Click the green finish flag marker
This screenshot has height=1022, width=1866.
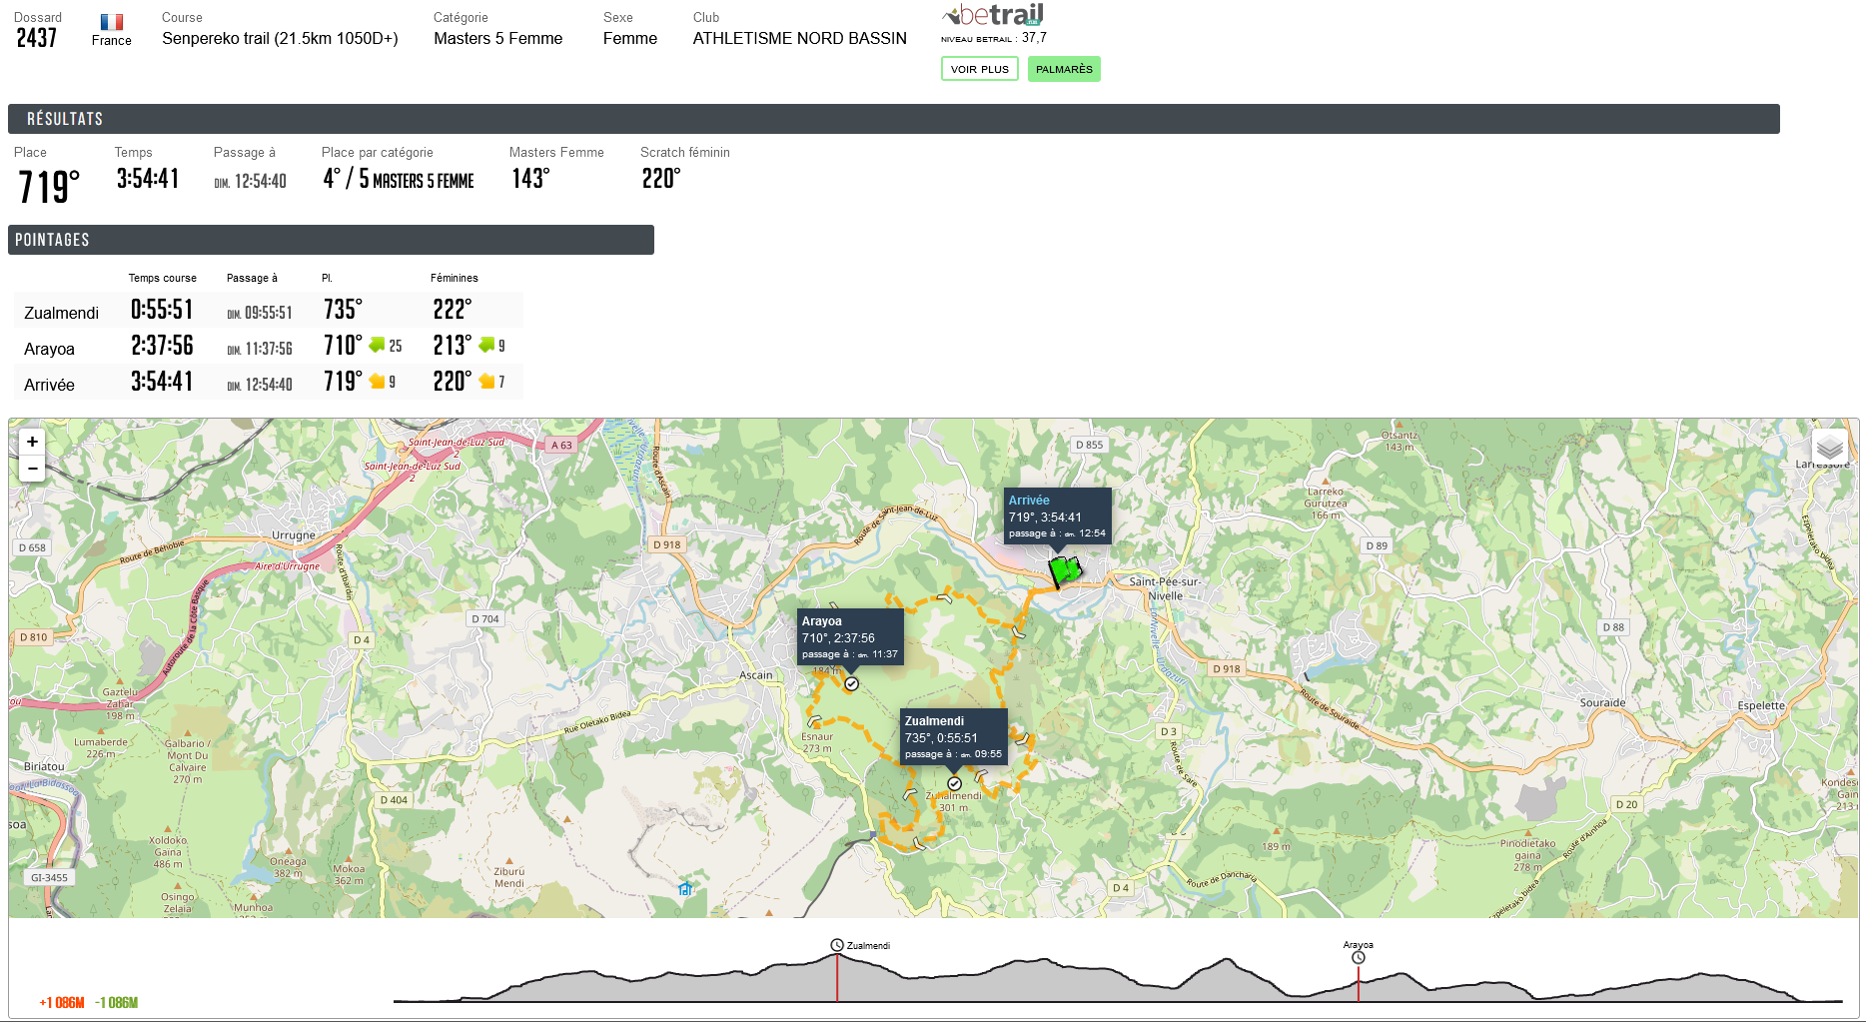(x=1064, y=571)
